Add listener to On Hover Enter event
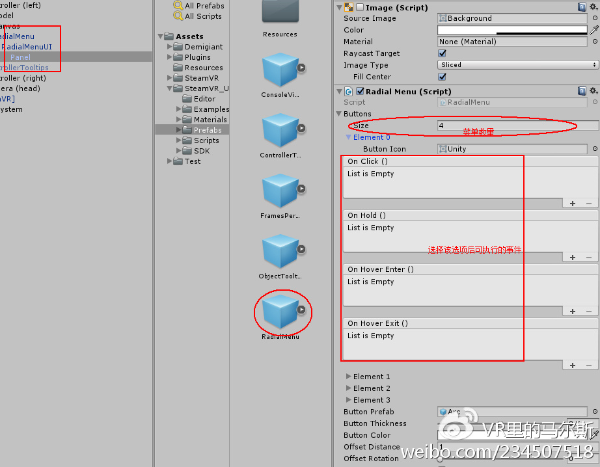 [573, 312]
